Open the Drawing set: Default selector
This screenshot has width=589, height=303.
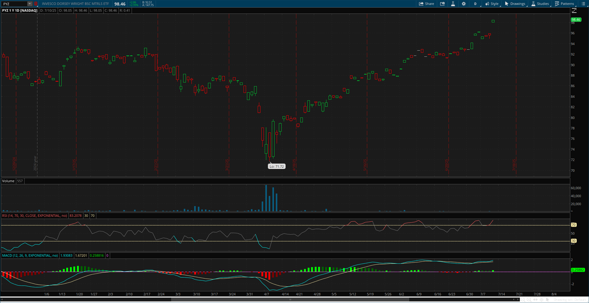pyautogui.click(x=570, y=300)
